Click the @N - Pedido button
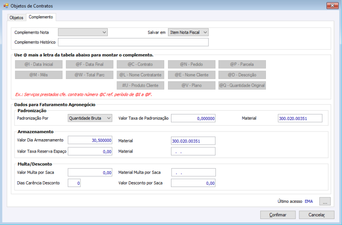This screenshot has width=342, height=225. (x=192, y=64)
